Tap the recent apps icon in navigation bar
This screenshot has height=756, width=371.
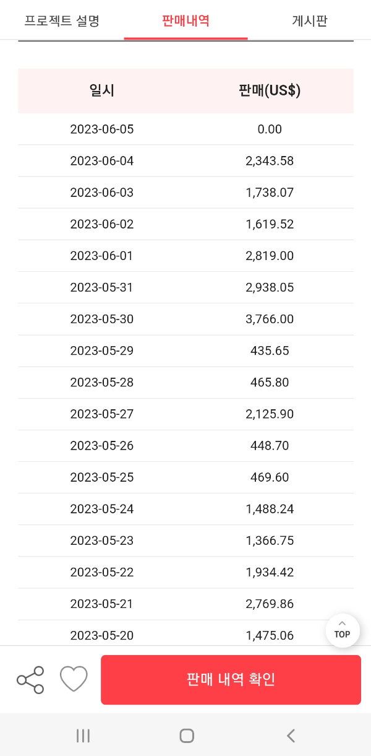(x=82, y=736)
